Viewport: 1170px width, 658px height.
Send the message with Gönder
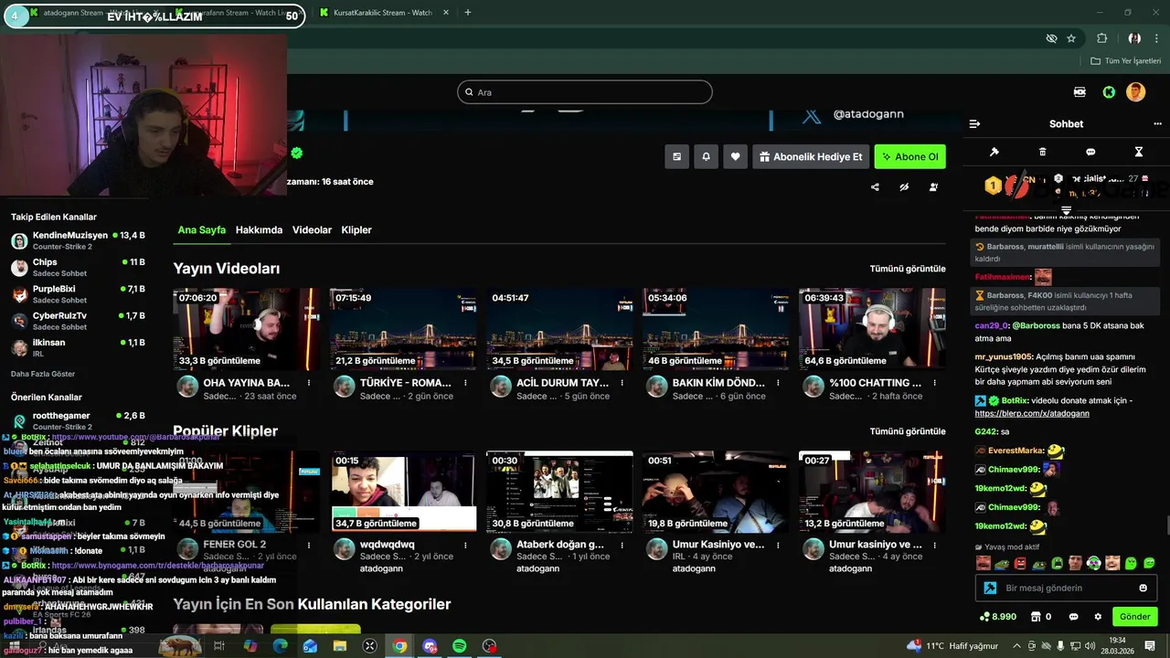(x=1134, y=617)
